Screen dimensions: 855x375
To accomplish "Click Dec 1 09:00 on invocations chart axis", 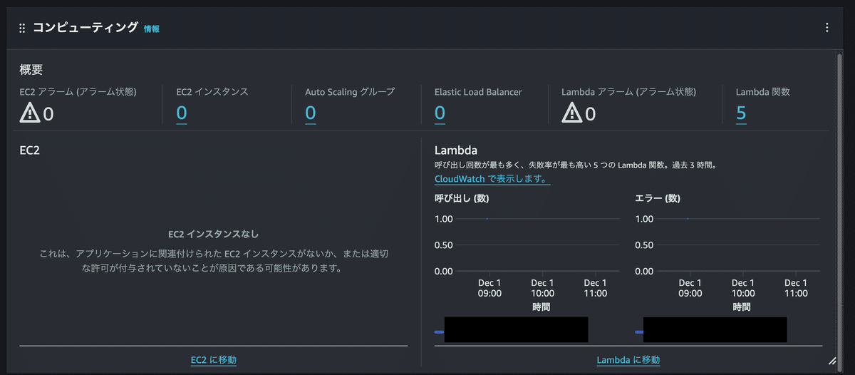I will click(x=489, y=288).
